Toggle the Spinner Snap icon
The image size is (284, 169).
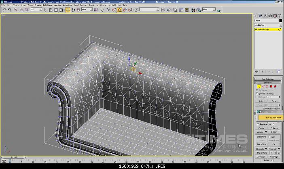(x=130, y=10)
